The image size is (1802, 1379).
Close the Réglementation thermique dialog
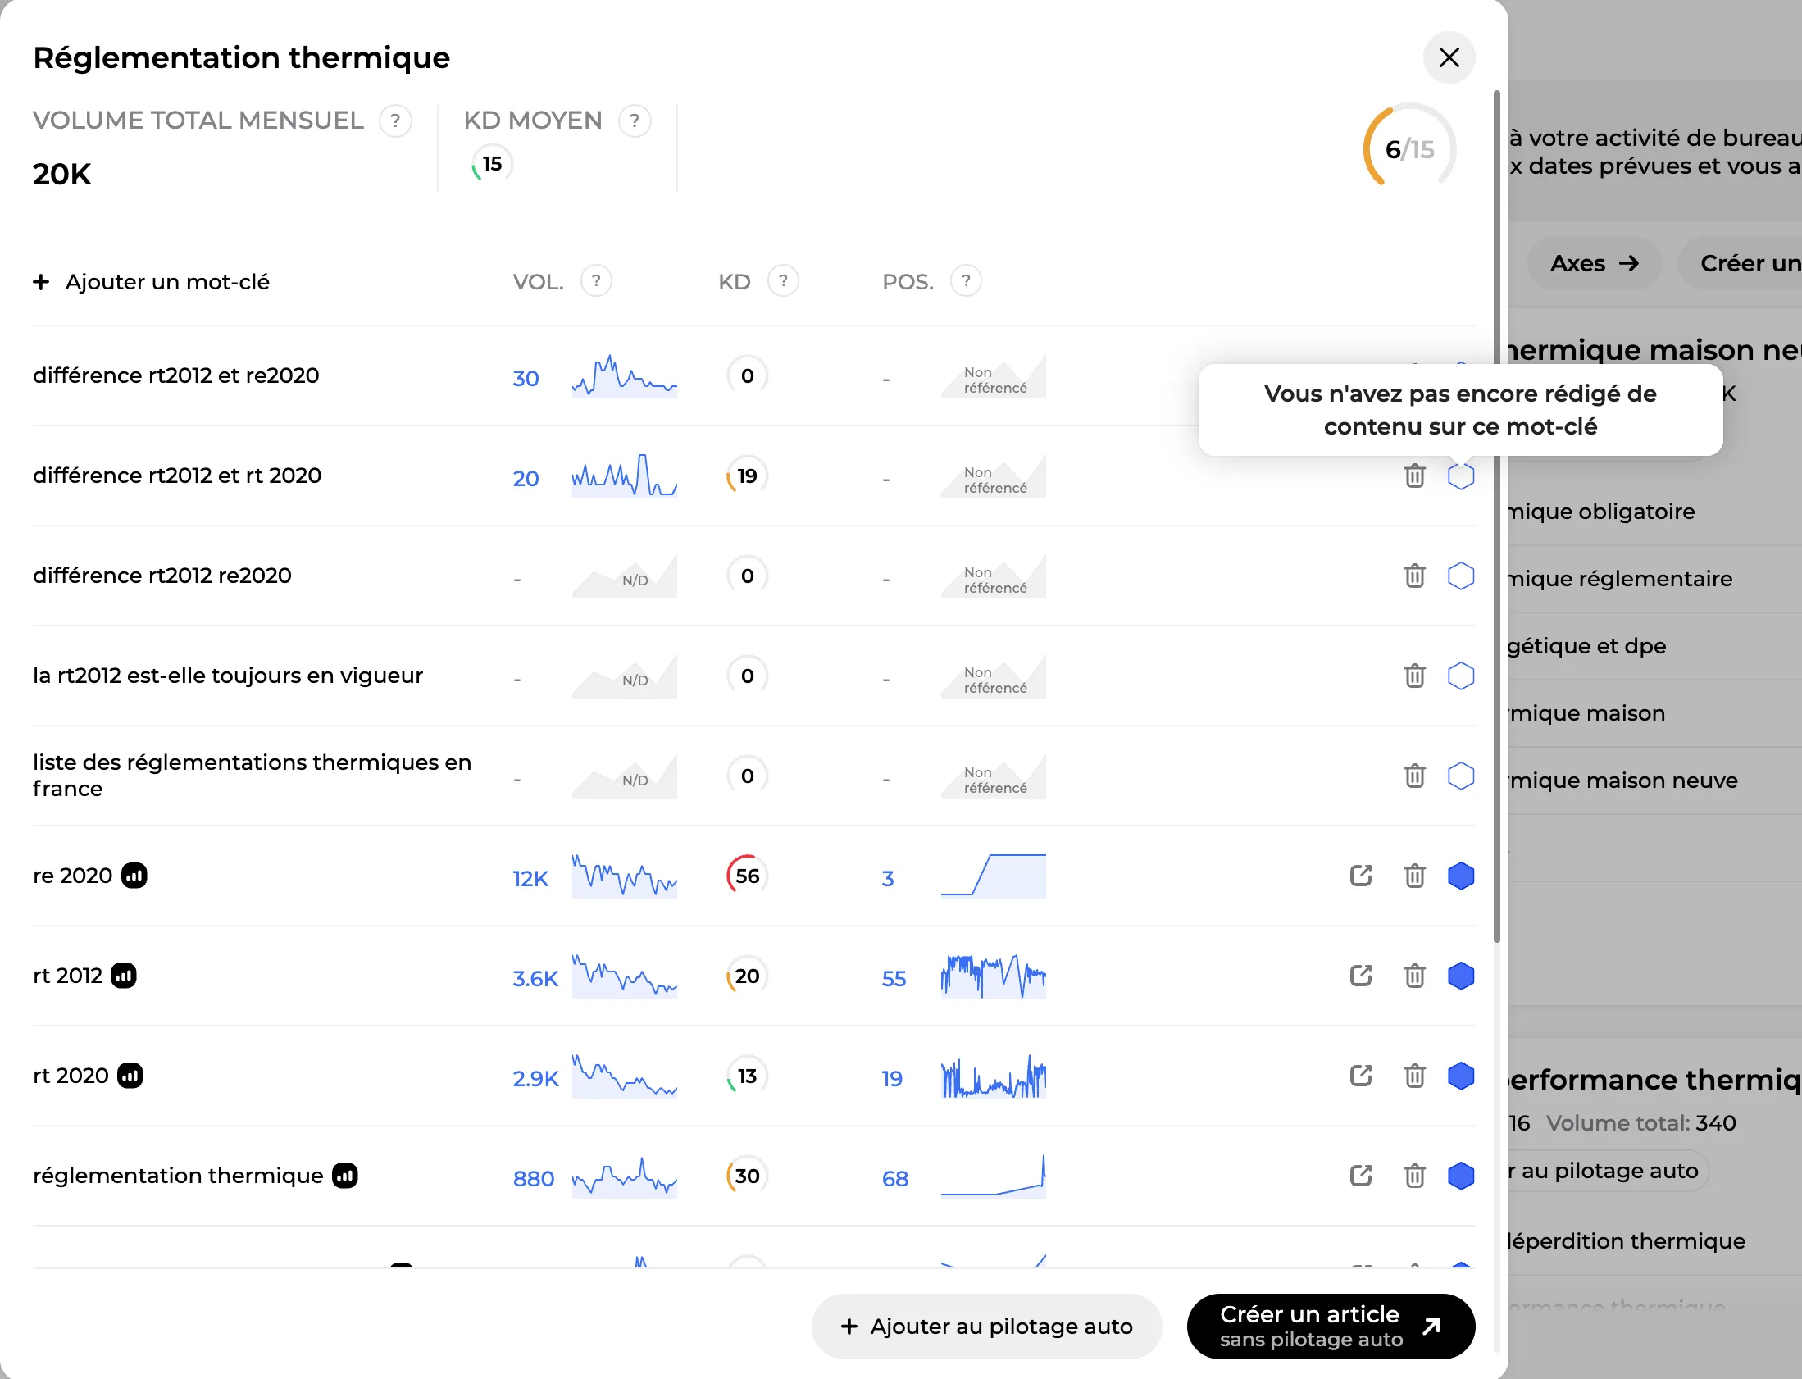tap(1449, 57)
